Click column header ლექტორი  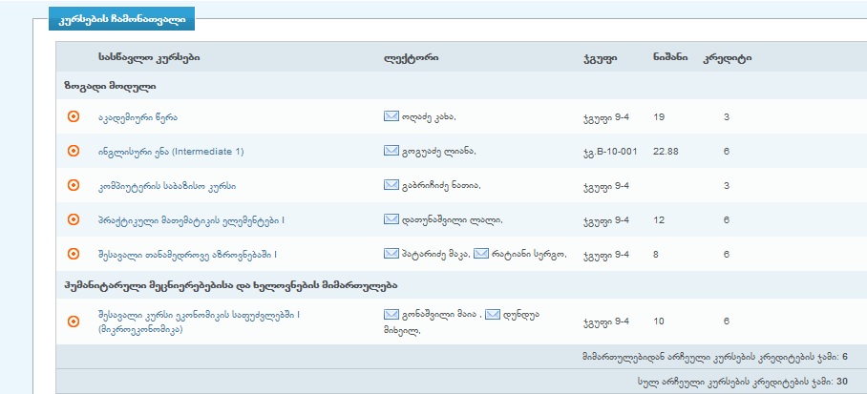pyautogui.click(x=411, y=57)
